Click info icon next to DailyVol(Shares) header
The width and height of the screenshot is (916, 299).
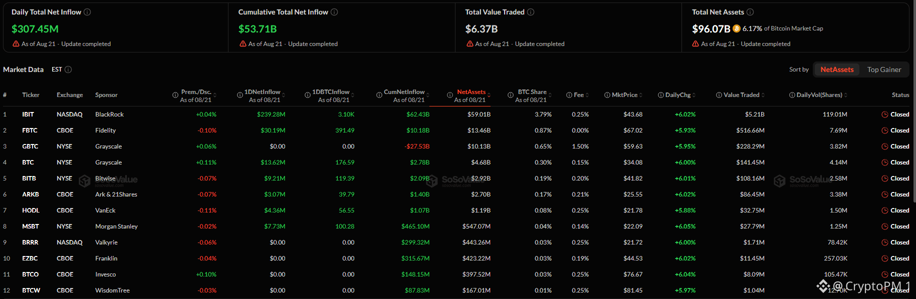tap(792, 95)
